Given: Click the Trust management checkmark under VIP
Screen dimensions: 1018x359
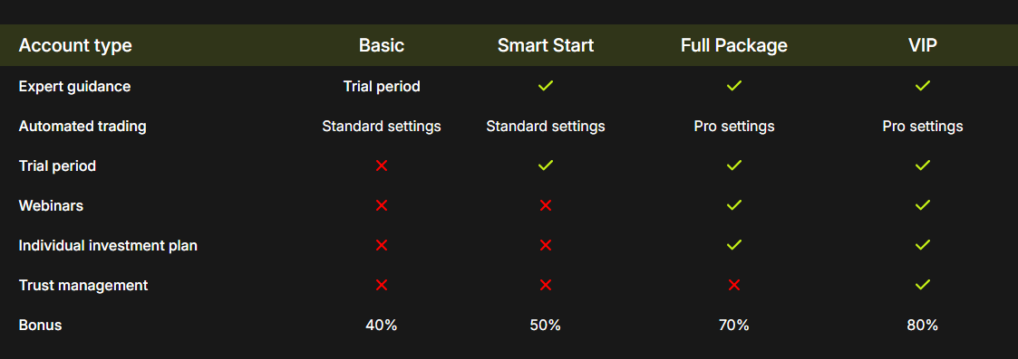Looking at the screenshot, I should (x=922, y=285).
